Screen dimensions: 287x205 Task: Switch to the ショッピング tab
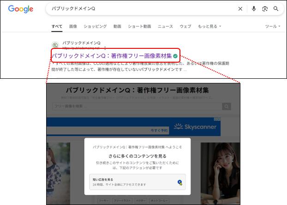(x=96, y=27)
